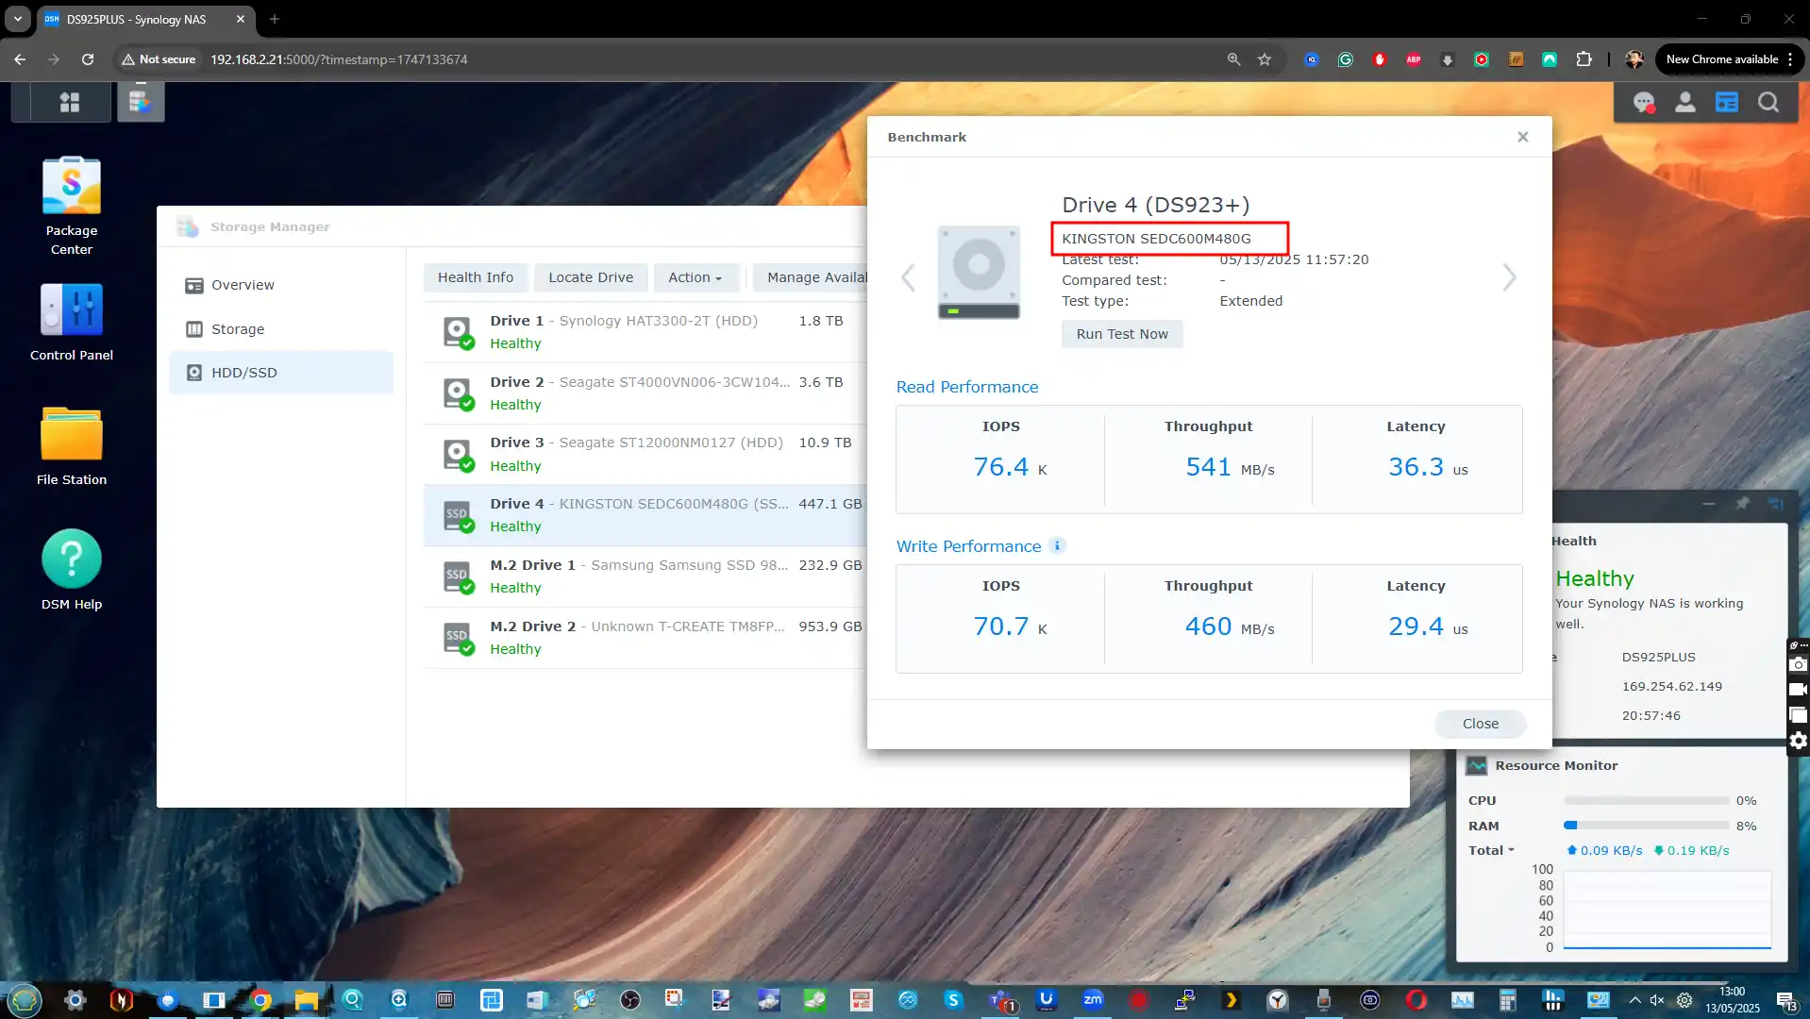The height and width of the screenshot is (1019, 1810).
Task: Click New Chrome available update button
Action: (x=1721, y=59)
